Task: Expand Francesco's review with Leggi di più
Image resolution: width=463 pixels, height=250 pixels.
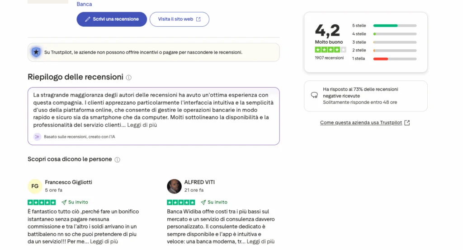Action: [104, 241]
